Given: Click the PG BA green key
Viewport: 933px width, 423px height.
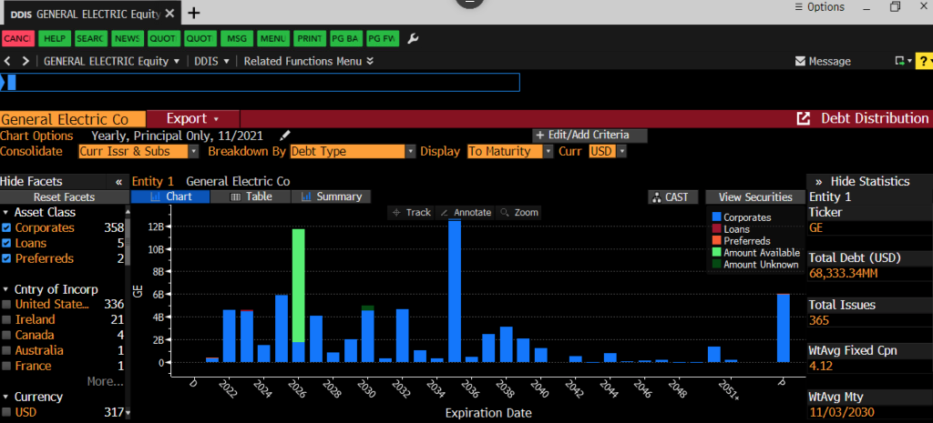Looking at the screenshot, I should click(x=346, y=38).
